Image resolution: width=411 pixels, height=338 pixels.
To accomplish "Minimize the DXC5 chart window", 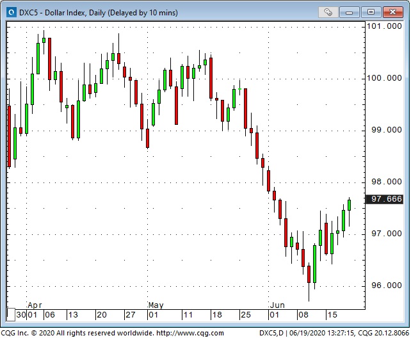I will 349,12.
